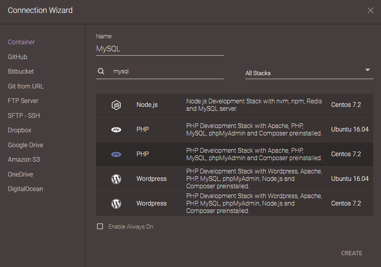Enable the Always On checkbox
The width and height of the screenshot is (381, 267).
[x=100, y=226]
